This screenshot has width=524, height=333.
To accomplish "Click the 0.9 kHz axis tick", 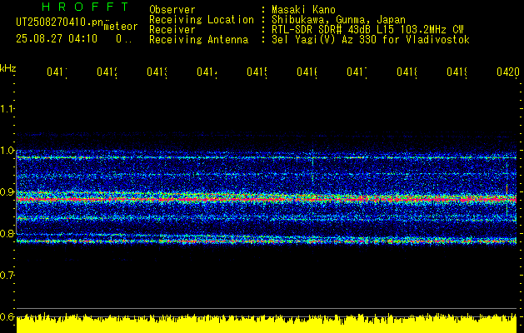I will pos(7,192).
